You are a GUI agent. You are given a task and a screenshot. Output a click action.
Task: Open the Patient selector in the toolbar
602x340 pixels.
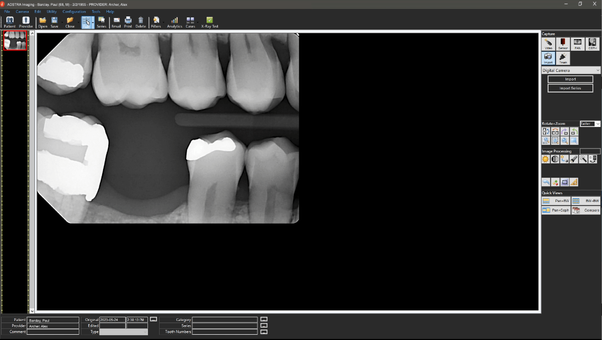click(x=10, y=22)
